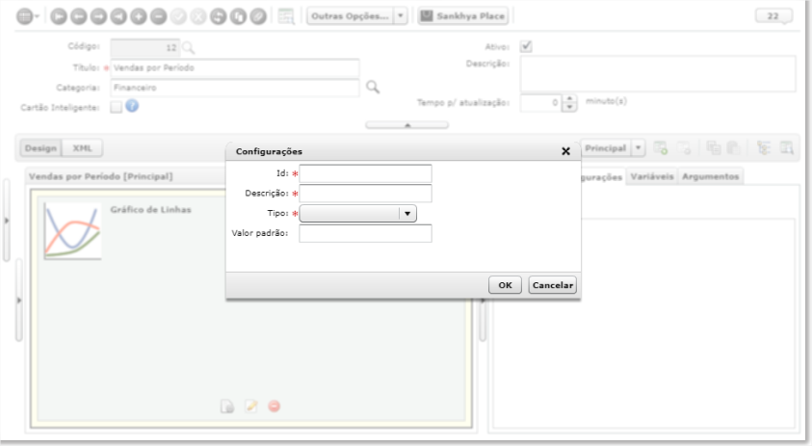
Task: Click the Título field with Vendas por Período
Action: click(235, 67)
